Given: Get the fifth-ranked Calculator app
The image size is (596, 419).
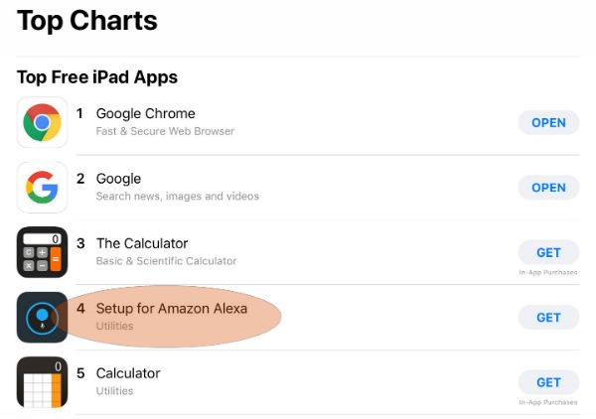Looking at the screenshot, I should 548,382.
